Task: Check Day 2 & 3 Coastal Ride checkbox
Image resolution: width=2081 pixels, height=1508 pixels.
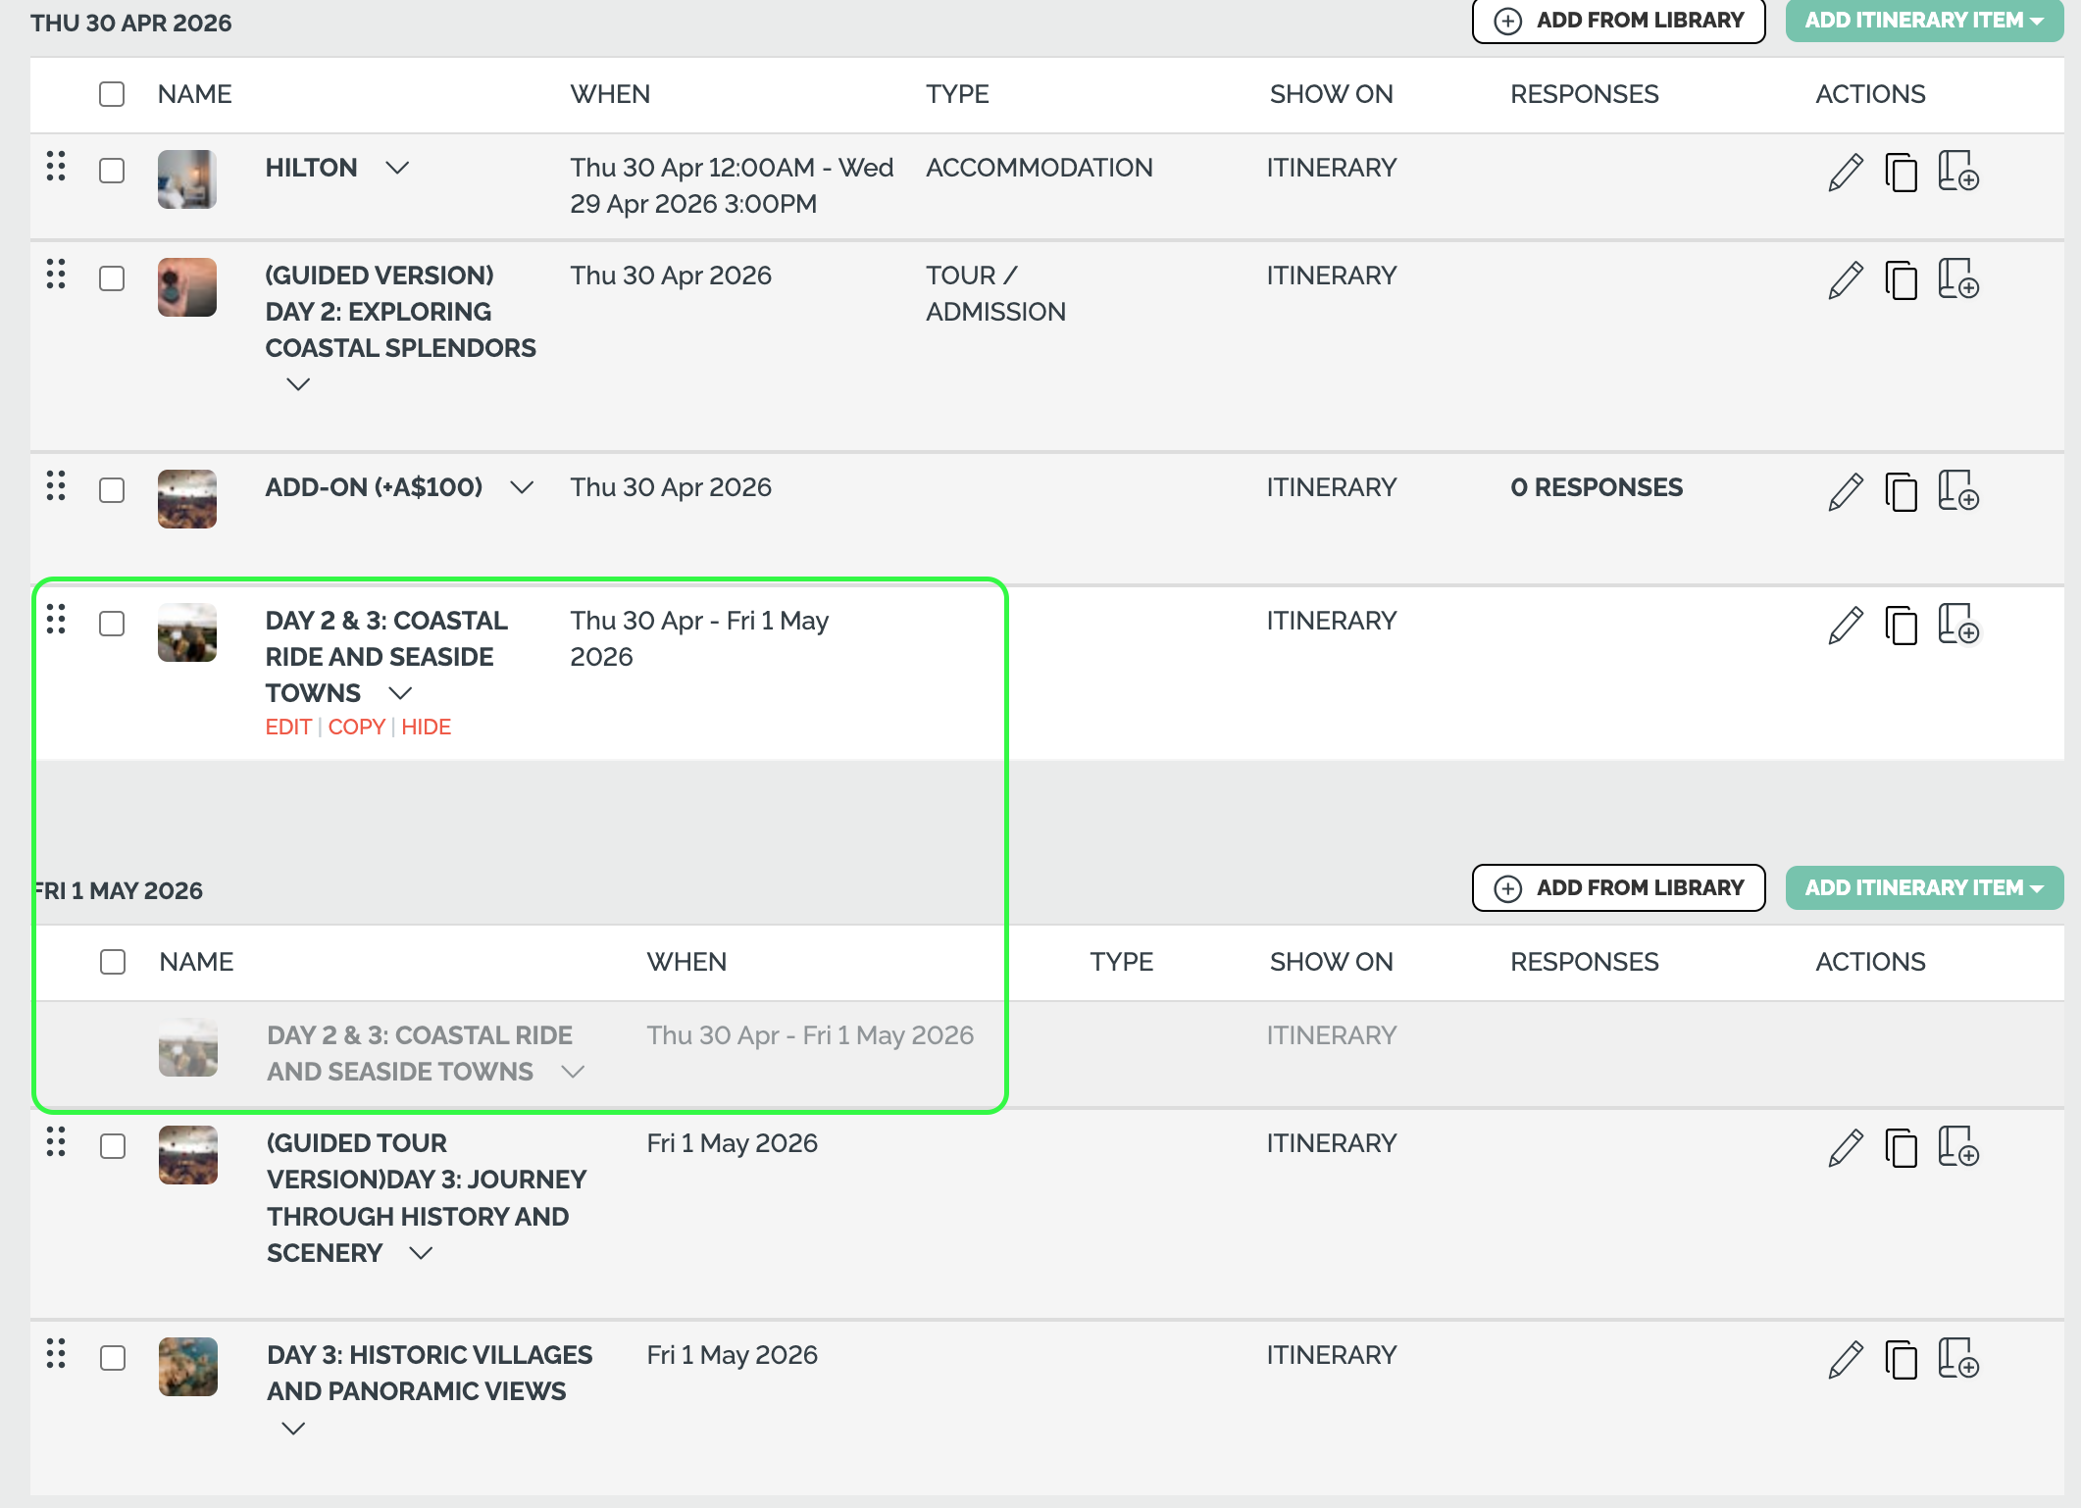Action: [x=112, y=624]
